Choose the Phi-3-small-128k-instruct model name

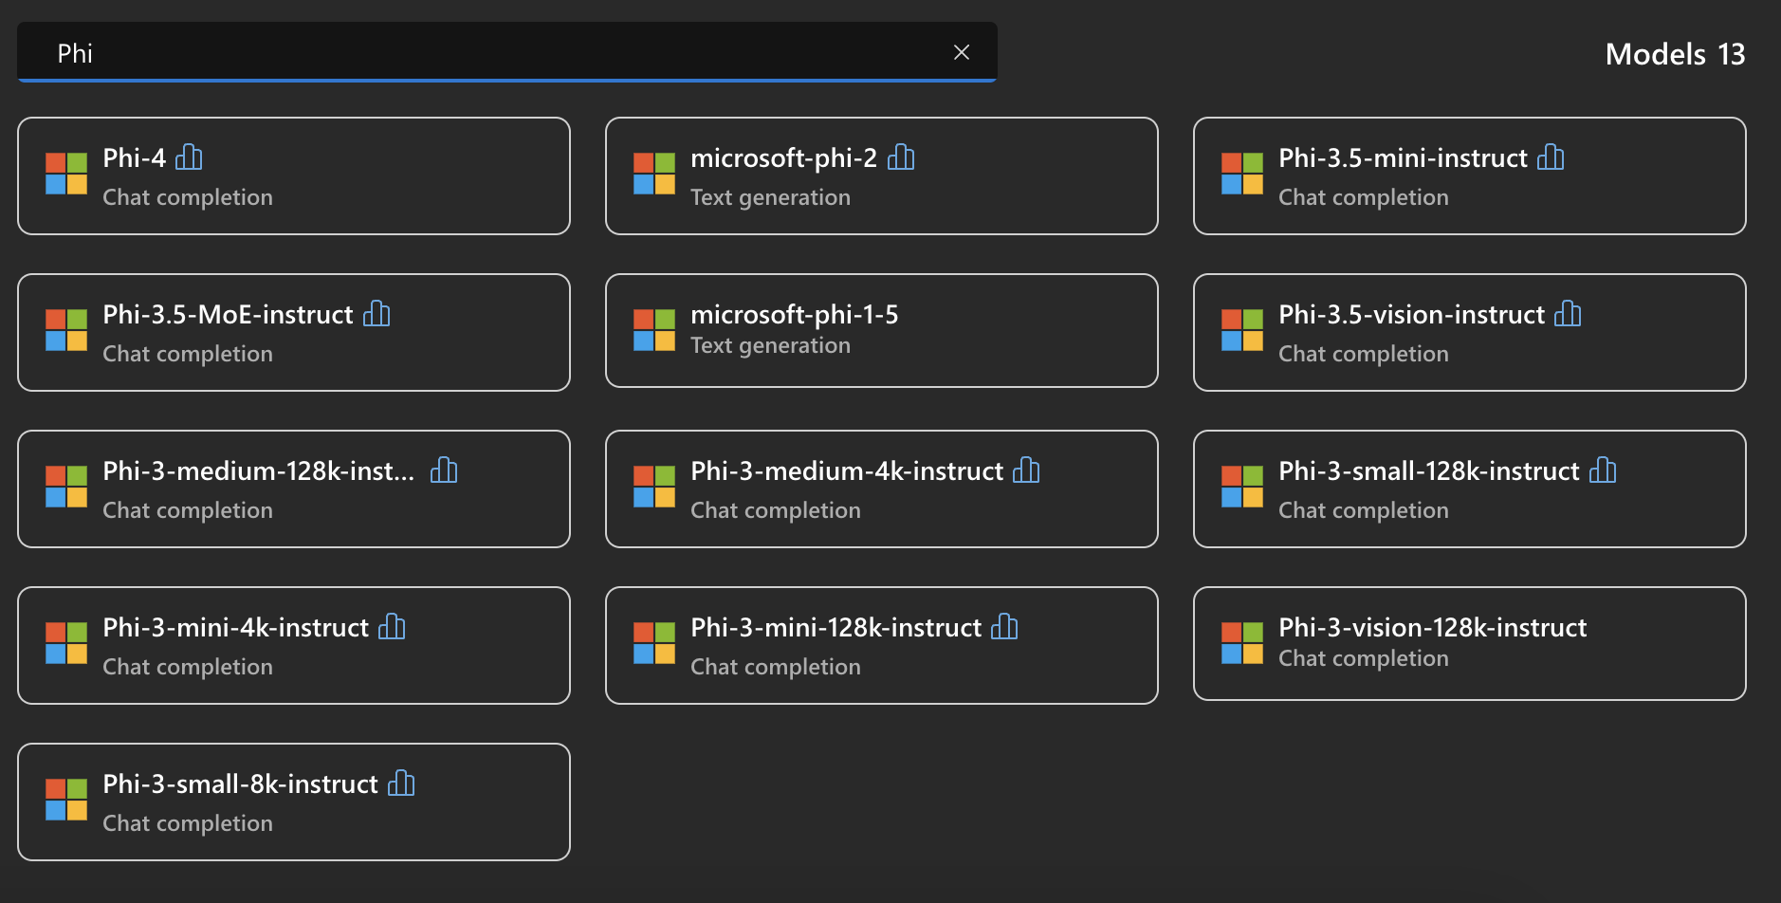click(x=1429, y=470)
